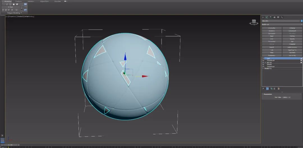Open the Display command panel tab
Viewport: 303px width, 148px height.
[x=278, y=17]
